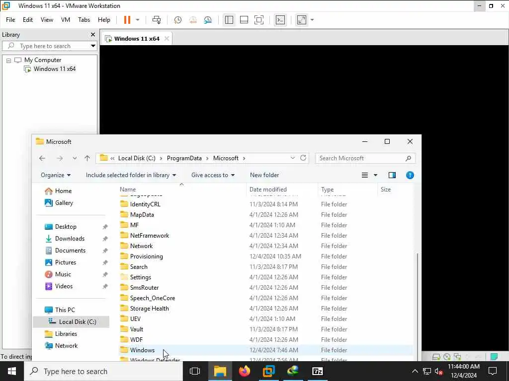Toggle the thumbnail bar view icon
Screen dimensions: 509x381
(244, 20)
